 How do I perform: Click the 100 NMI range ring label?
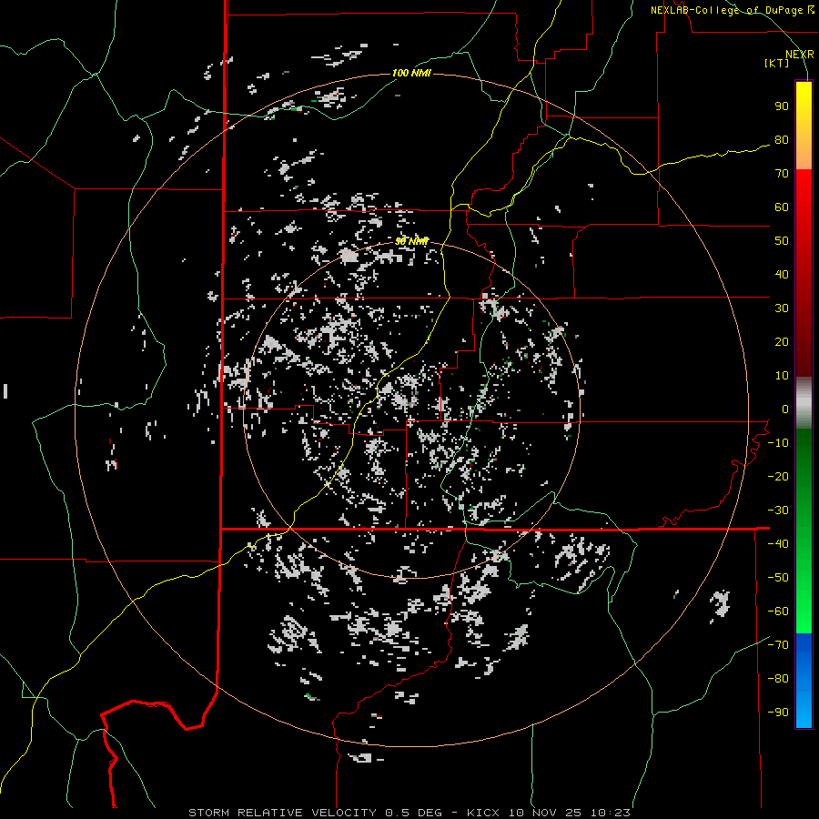[x=411, y=73]
